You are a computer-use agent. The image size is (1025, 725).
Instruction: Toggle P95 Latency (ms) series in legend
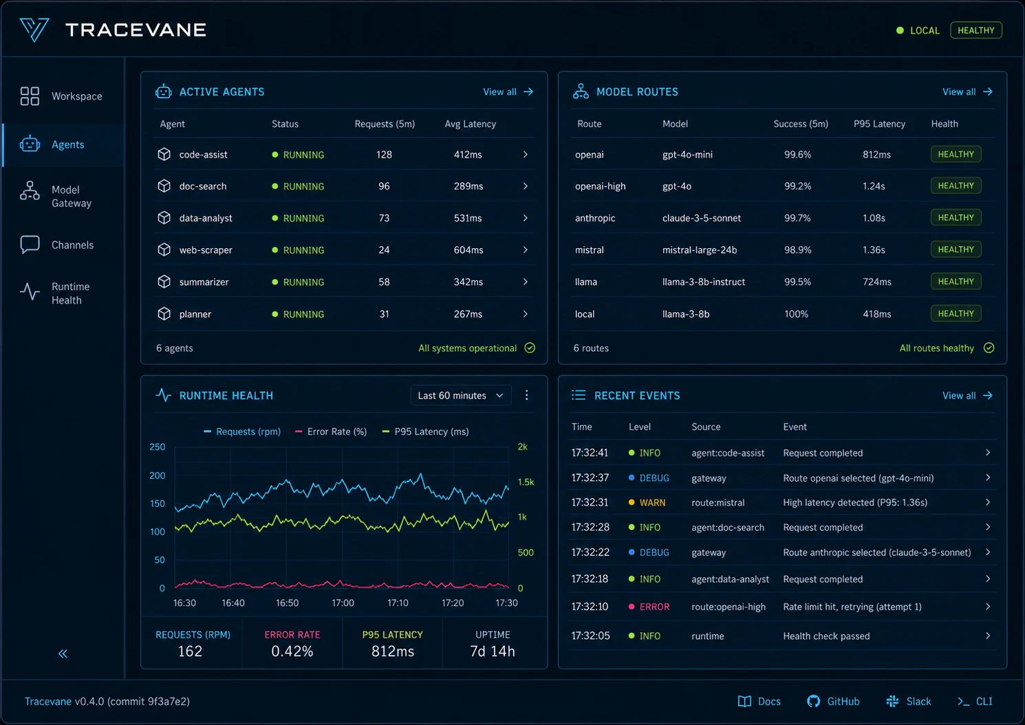pyautogui.click(x=425, y=432)
